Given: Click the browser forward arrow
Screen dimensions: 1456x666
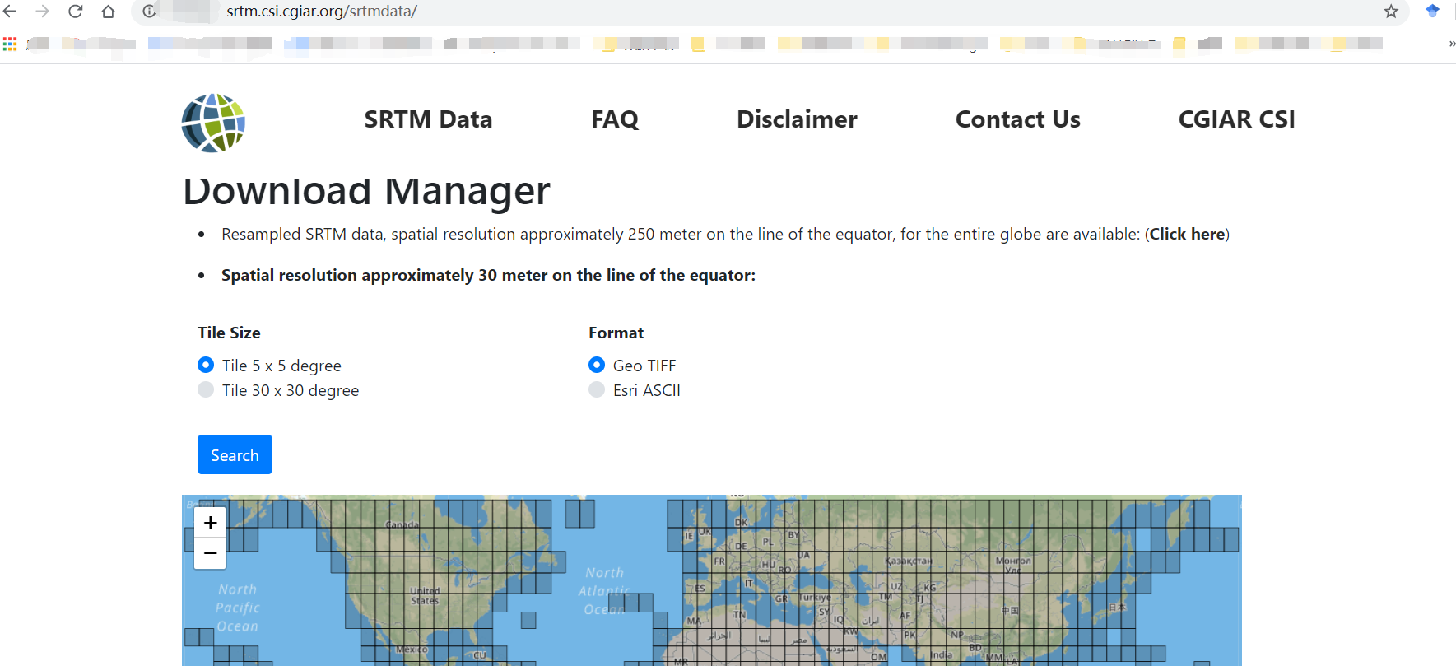Looking at the screenshot, I should click(x=43, y=12).
